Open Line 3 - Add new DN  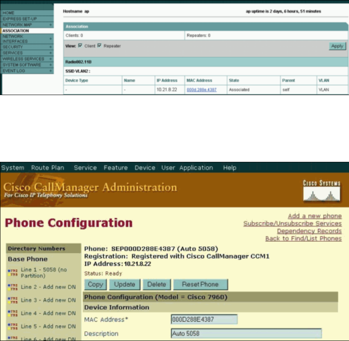point(48,300)
